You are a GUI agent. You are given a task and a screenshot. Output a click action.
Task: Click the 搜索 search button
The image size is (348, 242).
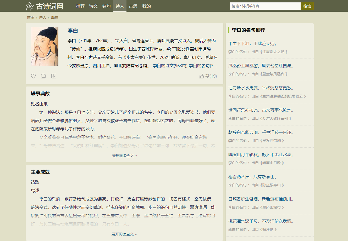tap(307, 6)
